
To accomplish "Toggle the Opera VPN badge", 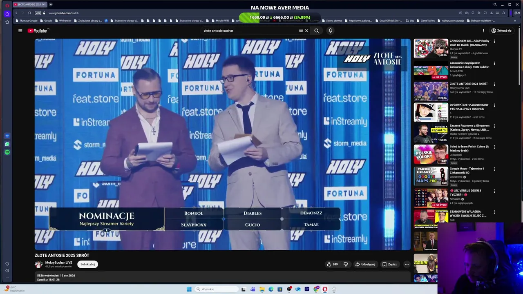I will tap(38, 13).
